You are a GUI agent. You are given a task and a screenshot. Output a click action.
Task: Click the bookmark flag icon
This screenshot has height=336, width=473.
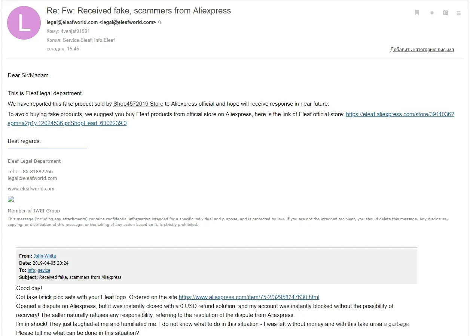coord(417,13)
